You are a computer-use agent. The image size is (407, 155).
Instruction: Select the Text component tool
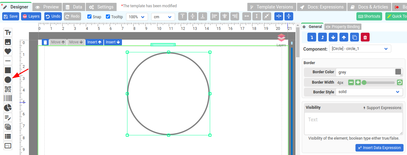pyautogui.click(x=8, y=32)
